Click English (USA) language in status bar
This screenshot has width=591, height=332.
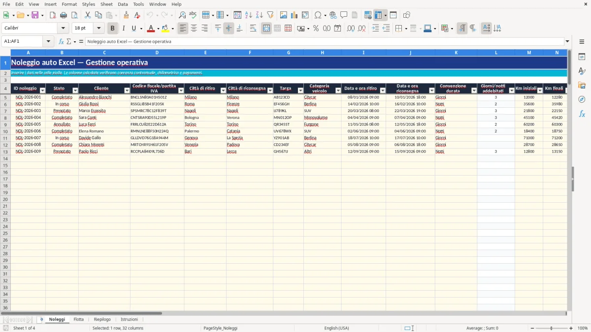coord(336,328)
